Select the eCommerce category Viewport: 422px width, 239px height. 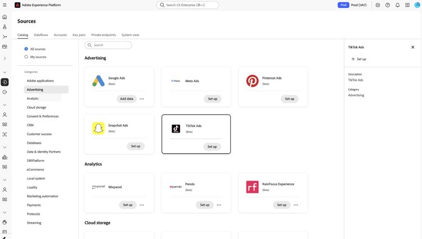[35, 170]
